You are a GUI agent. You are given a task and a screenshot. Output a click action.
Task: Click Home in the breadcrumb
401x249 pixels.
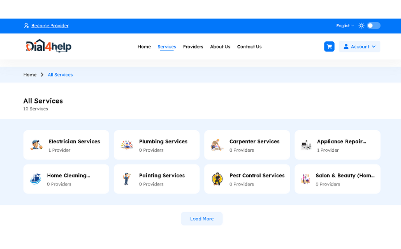pos(30,75)
